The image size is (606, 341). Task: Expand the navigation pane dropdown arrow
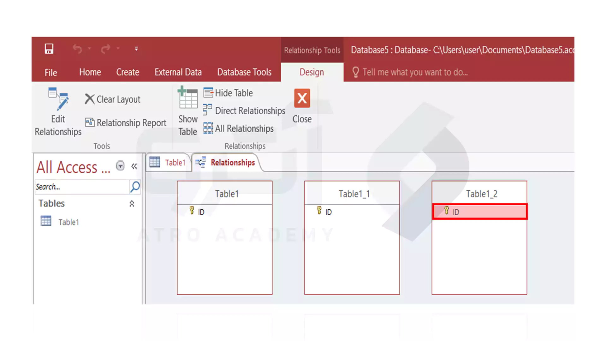121,166
